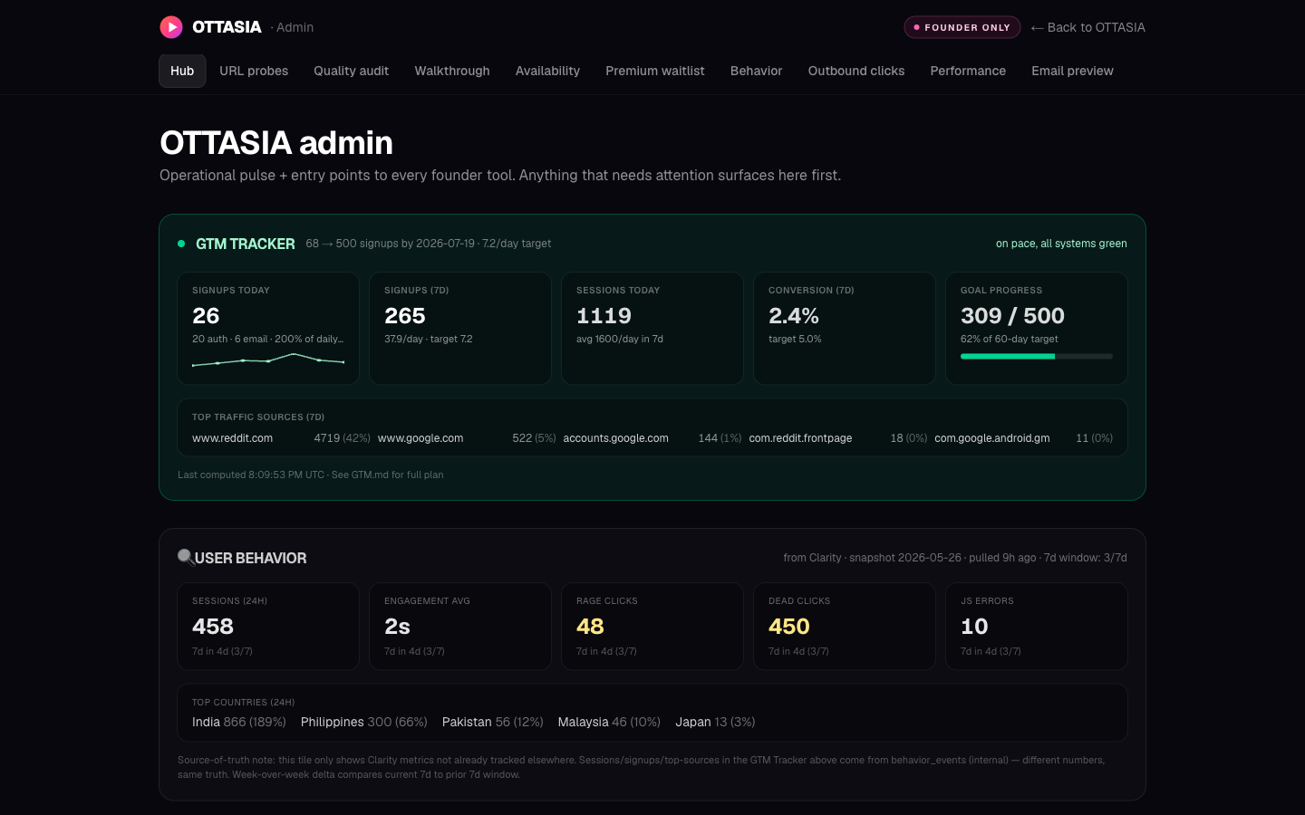Click the 'avg 1600/day in 7d' label
The height and width of the screenshot is (815, 1305).
point(620,339)
